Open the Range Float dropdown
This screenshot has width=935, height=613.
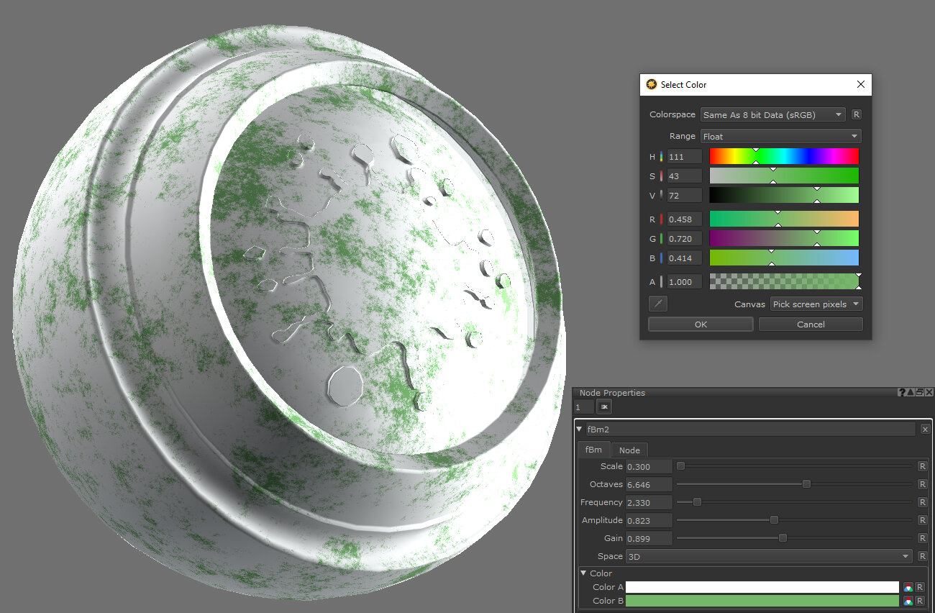(780, 136)
